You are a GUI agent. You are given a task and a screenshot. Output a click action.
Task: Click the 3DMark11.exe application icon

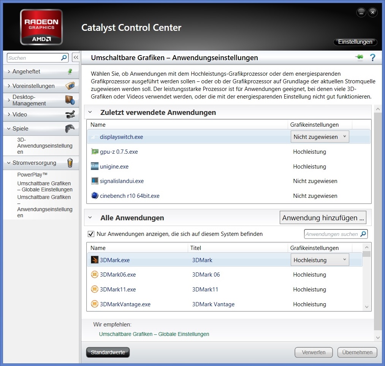pyautogui.click(x=95, y=289)
